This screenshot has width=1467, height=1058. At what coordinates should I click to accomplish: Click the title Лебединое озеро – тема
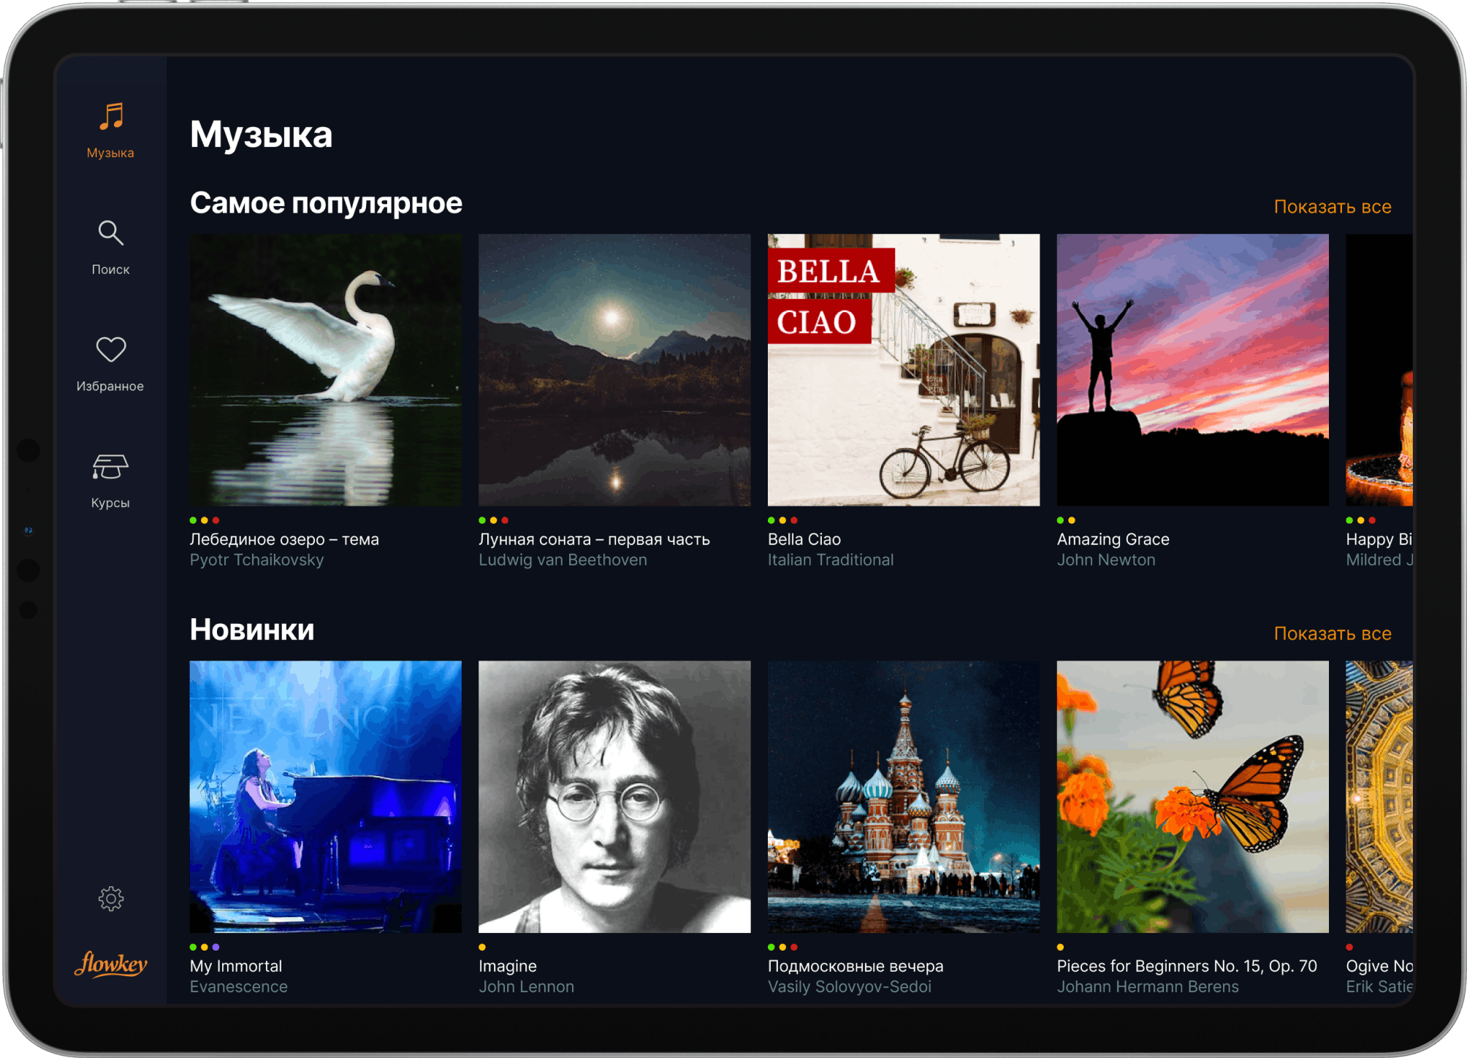point(284,539)
